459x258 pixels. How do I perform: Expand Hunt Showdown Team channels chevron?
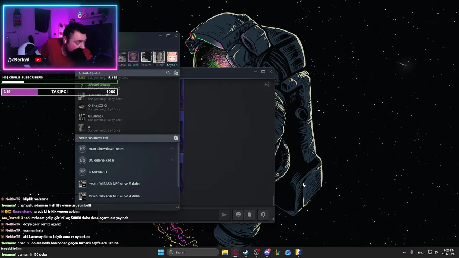click(x=172, y=149)
